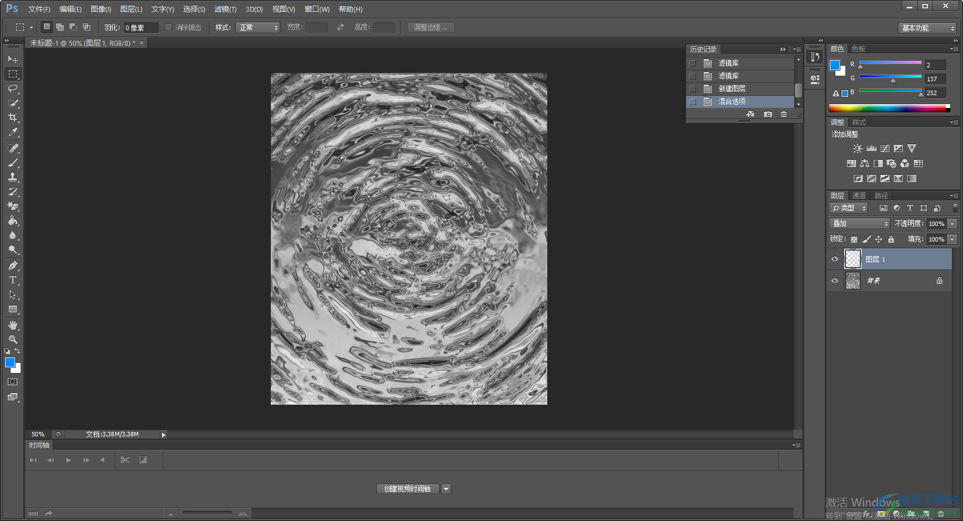Select the Hand tool
The image size is (963, 521).
tap(13, 325)
